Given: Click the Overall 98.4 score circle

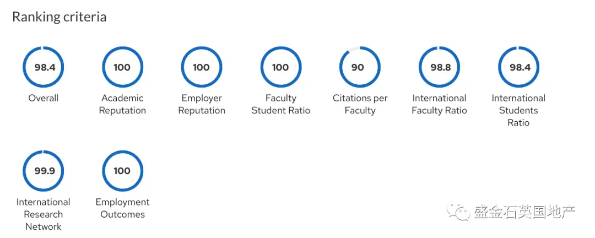Looking at the screenshot, I should 44,67.
